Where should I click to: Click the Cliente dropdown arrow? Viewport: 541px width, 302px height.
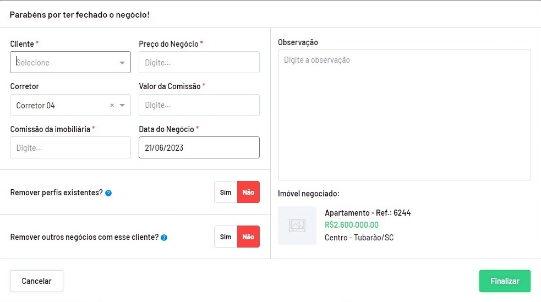(x=122, y=63)
